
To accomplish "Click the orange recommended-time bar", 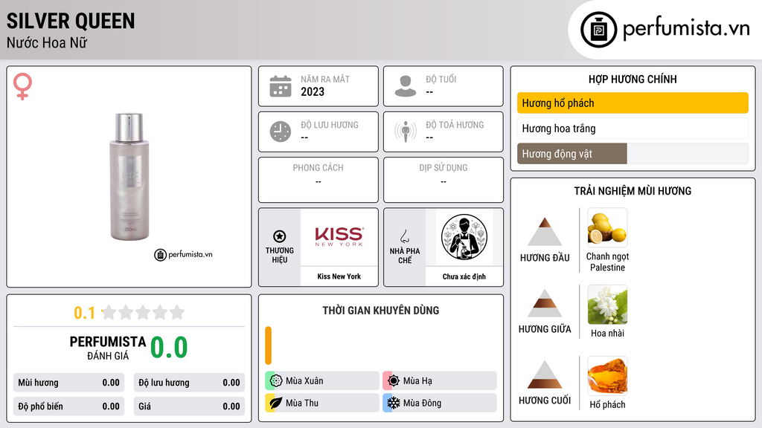I will (268, 346).
